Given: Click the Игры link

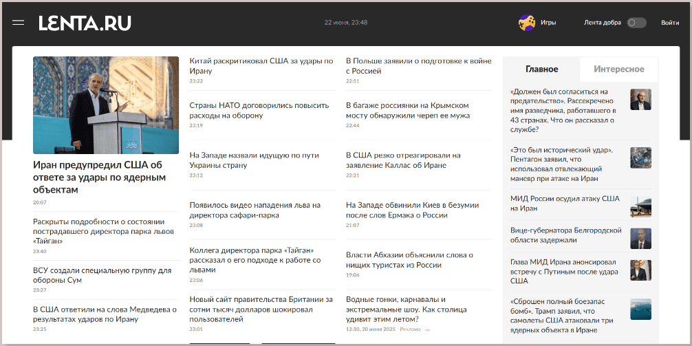Looking at the screenshot, I should click(x=548, y=23).
